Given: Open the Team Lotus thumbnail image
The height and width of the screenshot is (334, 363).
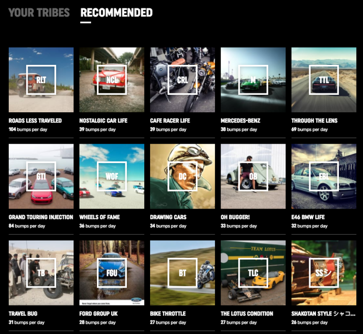Looking at the screenshot, I should tap(253, 273).
